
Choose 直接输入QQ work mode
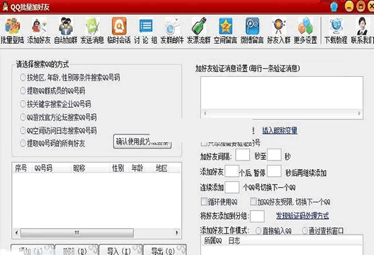pyautogui.click(x=258, y=231)
